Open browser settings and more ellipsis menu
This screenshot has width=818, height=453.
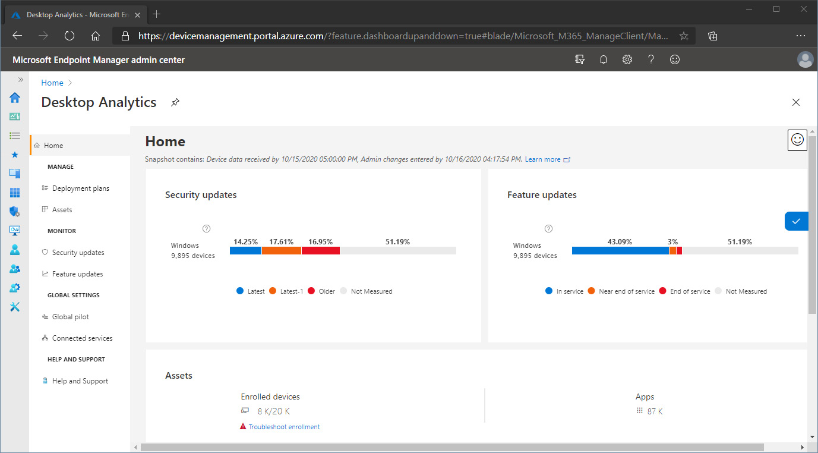[800, 36]
